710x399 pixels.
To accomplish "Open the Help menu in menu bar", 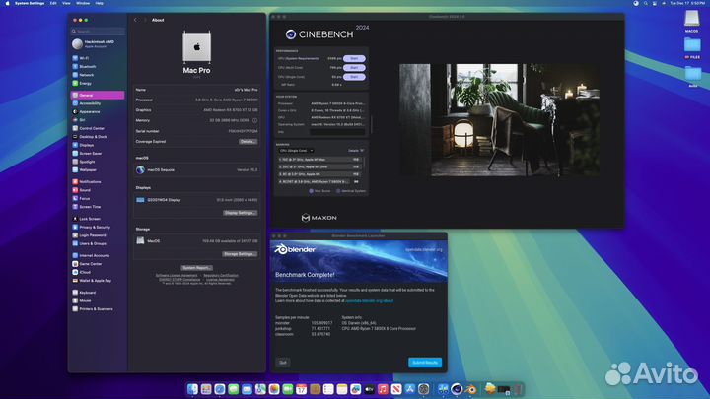I will pyautogui.click(x=100, y=3).
